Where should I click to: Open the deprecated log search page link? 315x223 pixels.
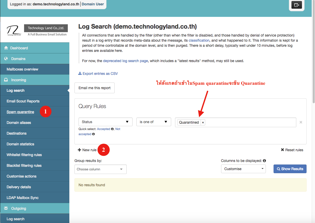(x=125, y=61)
